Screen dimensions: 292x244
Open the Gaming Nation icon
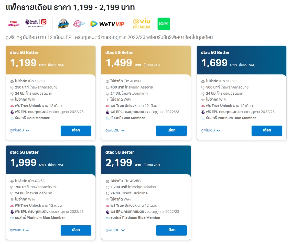click(x=63, y=24)
